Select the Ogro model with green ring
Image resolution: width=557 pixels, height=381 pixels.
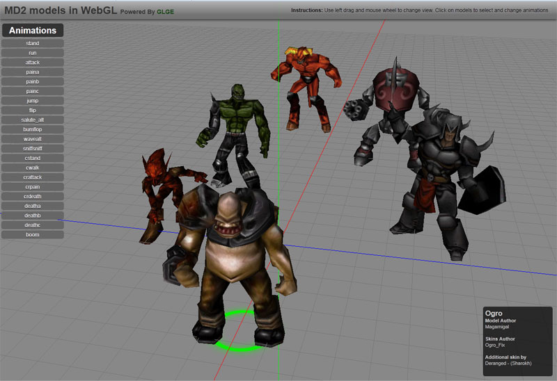tap(231, 266)
